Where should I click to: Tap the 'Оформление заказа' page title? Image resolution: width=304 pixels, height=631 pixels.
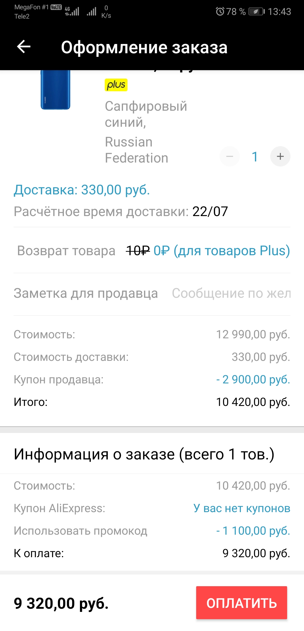coord(144,47)
